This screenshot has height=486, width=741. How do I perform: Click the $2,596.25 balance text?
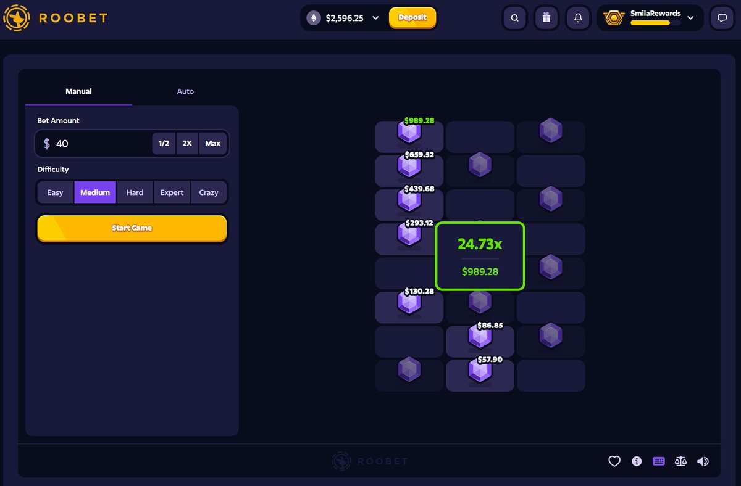pyautogui.click(x=345, y=18)
